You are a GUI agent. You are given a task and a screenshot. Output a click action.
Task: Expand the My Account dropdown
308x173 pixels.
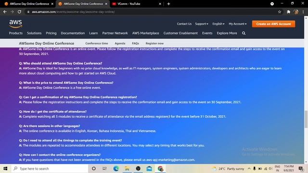pyautogui.click(x=237, y=24)
